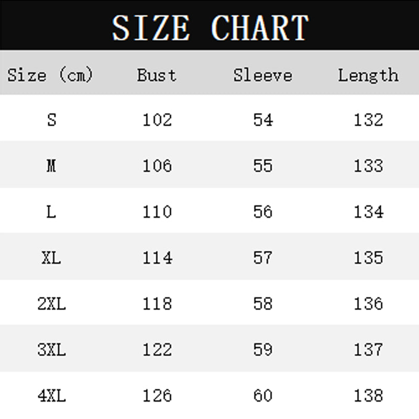Select sleeve value 58
This screenshot has height=419, width=419.
[x=263, y=303]
